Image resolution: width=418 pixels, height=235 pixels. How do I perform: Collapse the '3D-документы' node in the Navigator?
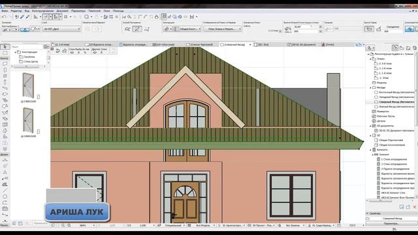click(370, 126)
